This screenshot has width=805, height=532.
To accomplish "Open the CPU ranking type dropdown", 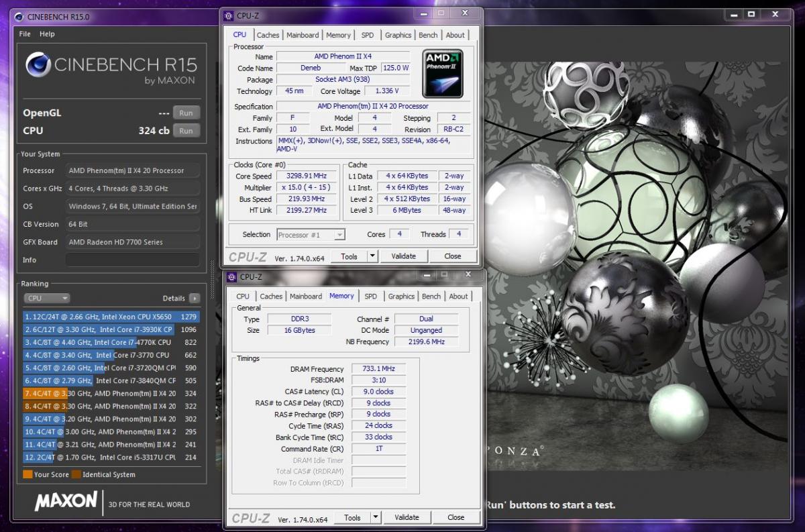I will pyautogui.click(x=47, y=298).
